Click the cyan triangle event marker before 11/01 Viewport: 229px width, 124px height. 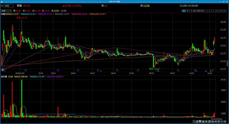click(206, 71)
